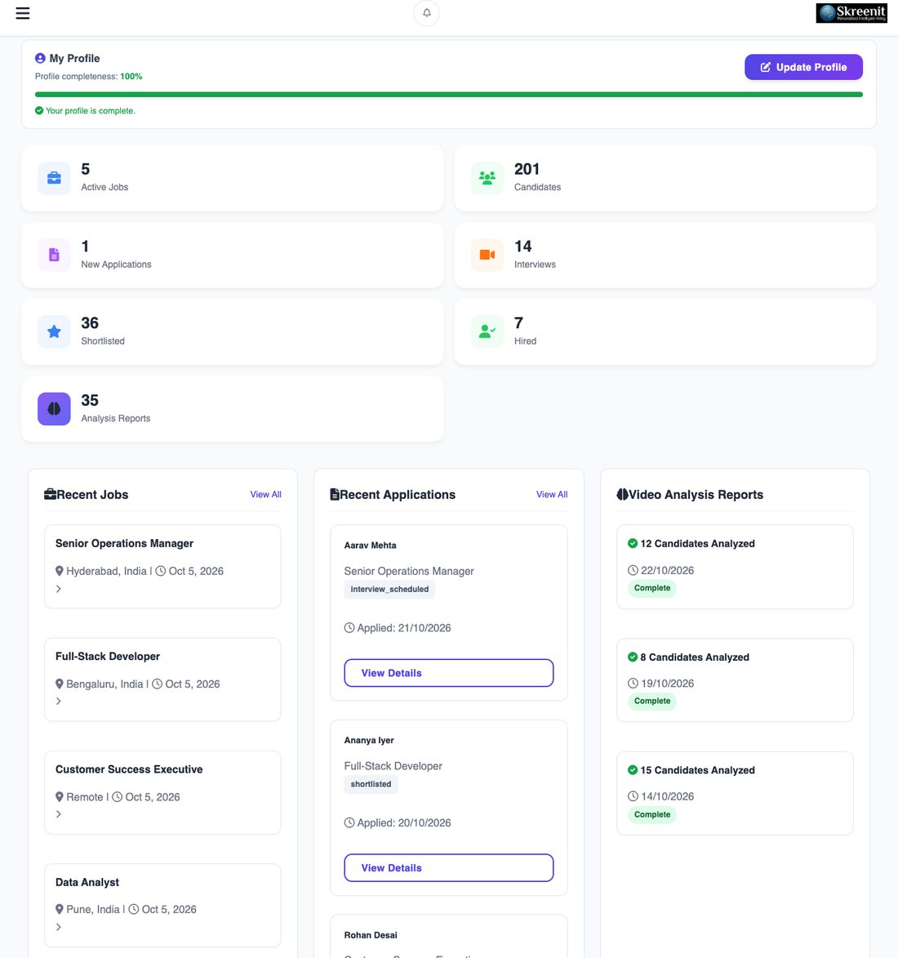Click the Recent Applications file heading icon
Screen dimensions: 898x958
click(x=334, y=494)
